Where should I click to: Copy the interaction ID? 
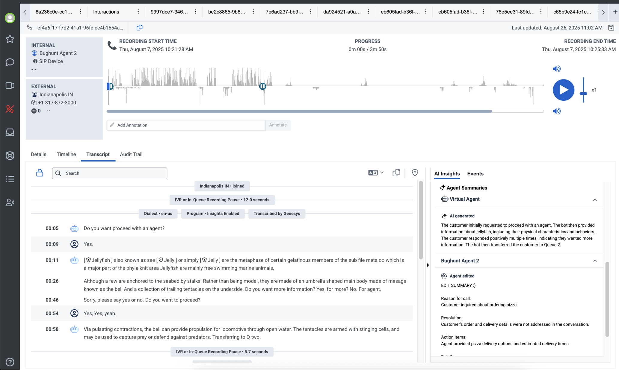(x=139, y=28)
